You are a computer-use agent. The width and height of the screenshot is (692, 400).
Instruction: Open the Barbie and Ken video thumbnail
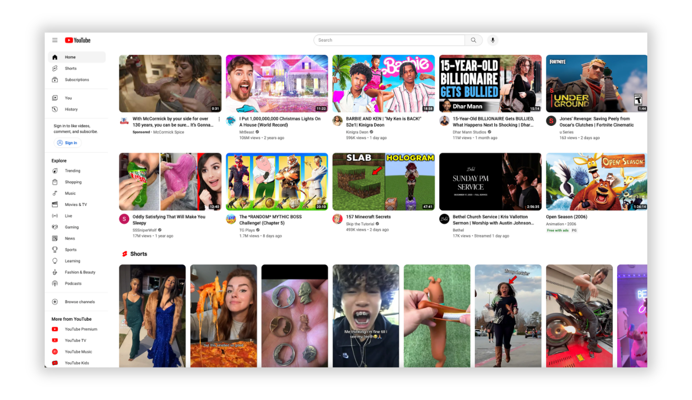click(383, 84)
